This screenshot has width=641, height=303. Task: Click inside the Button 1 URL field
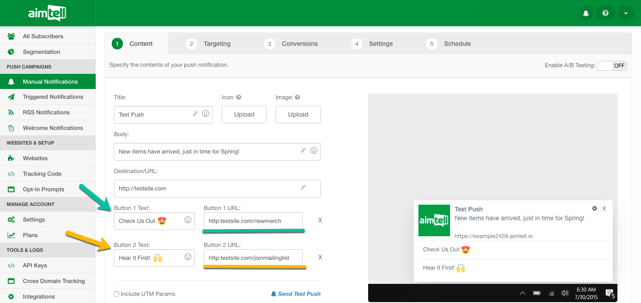253,221
